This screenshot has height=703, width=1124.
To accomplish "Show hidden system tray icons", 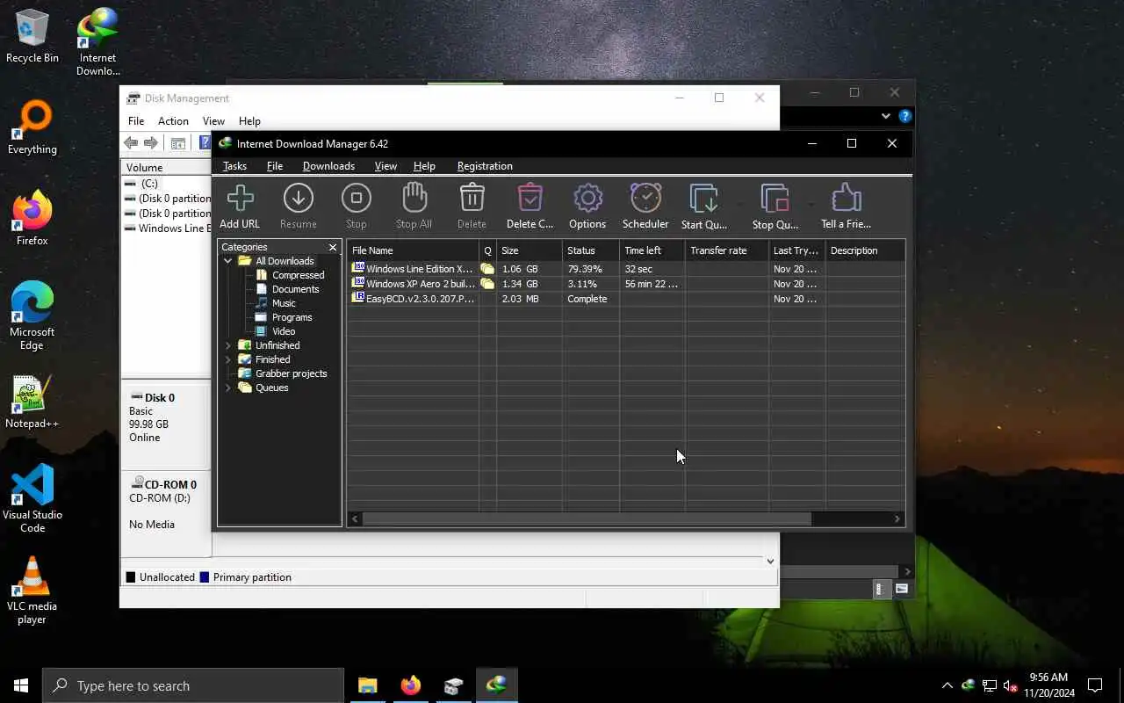I will coord(947,685).
